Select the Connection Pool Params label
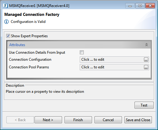 (29, 67)
